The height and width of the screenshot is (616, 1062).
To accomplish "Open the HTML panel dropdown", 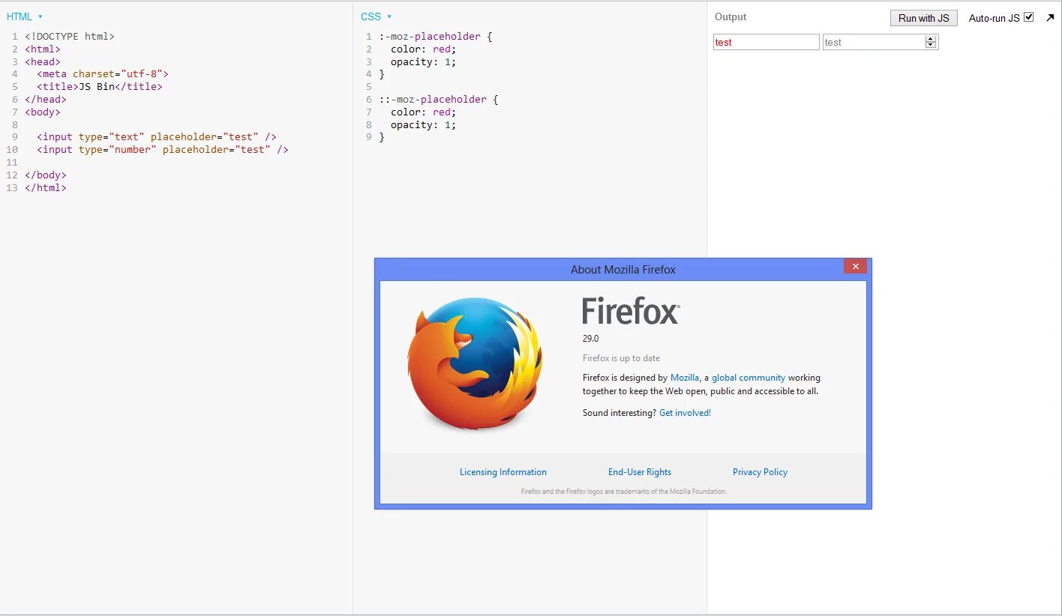I will [x=25, y=16].
